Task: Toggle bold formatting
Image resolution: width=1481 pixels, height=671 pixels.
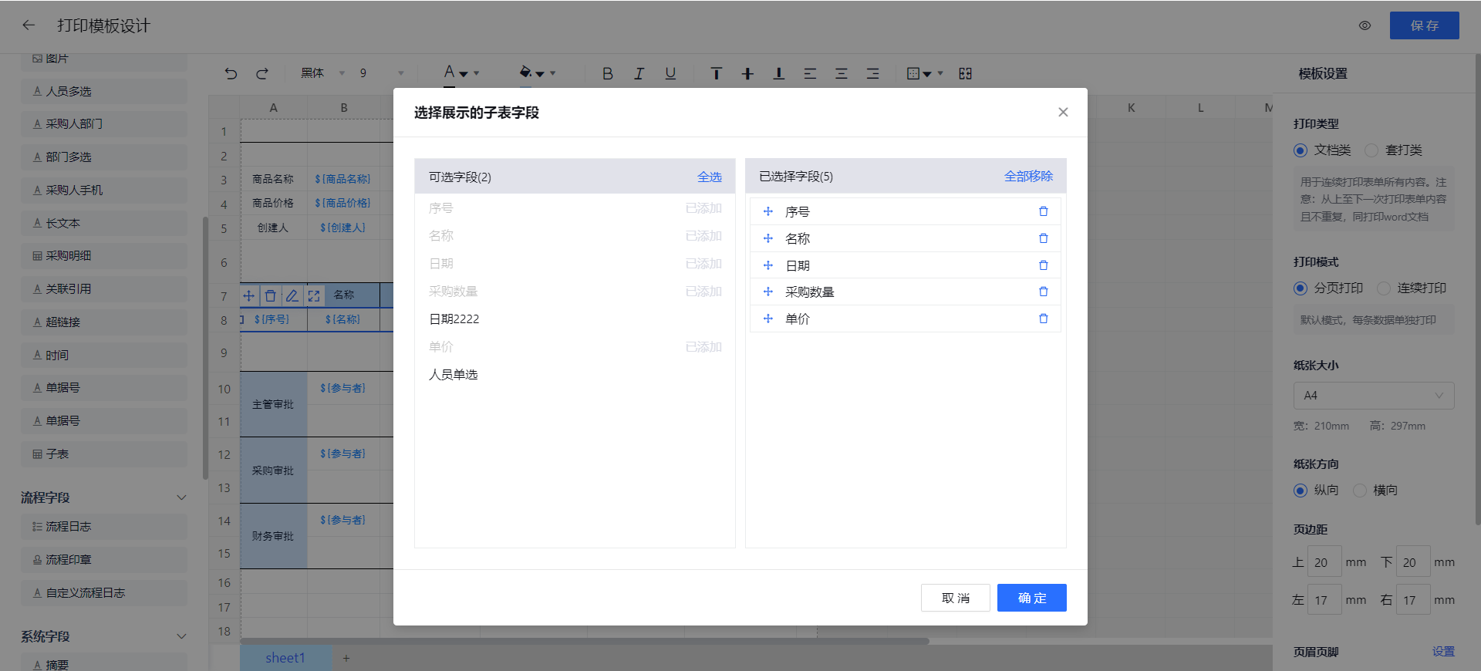Action: point(608,73)
